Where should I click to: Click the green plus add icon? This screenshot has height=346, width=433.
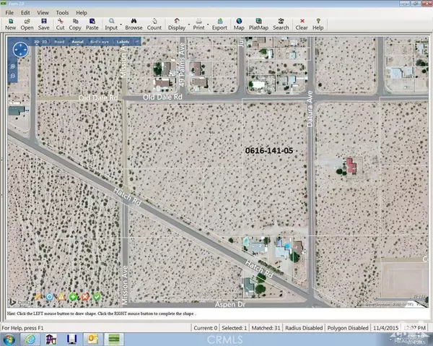coord(73,297)
